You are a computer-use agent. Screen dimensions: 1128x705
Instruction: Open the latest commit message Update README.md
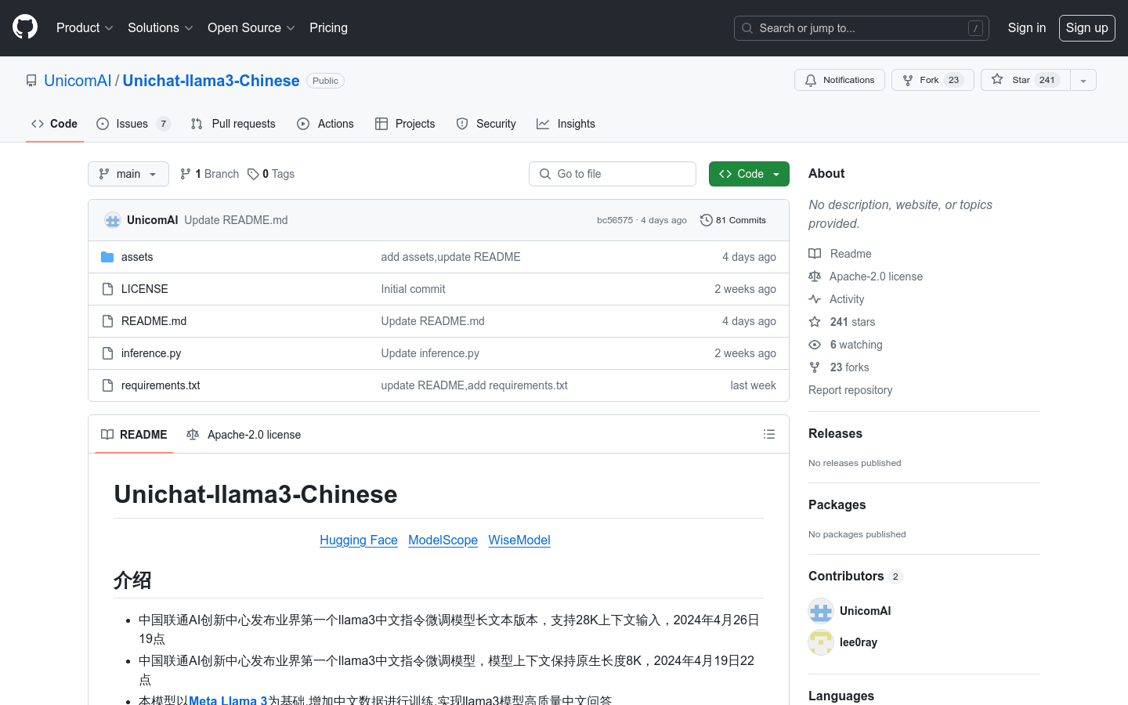pyautogui.click(x=236, y=220)
